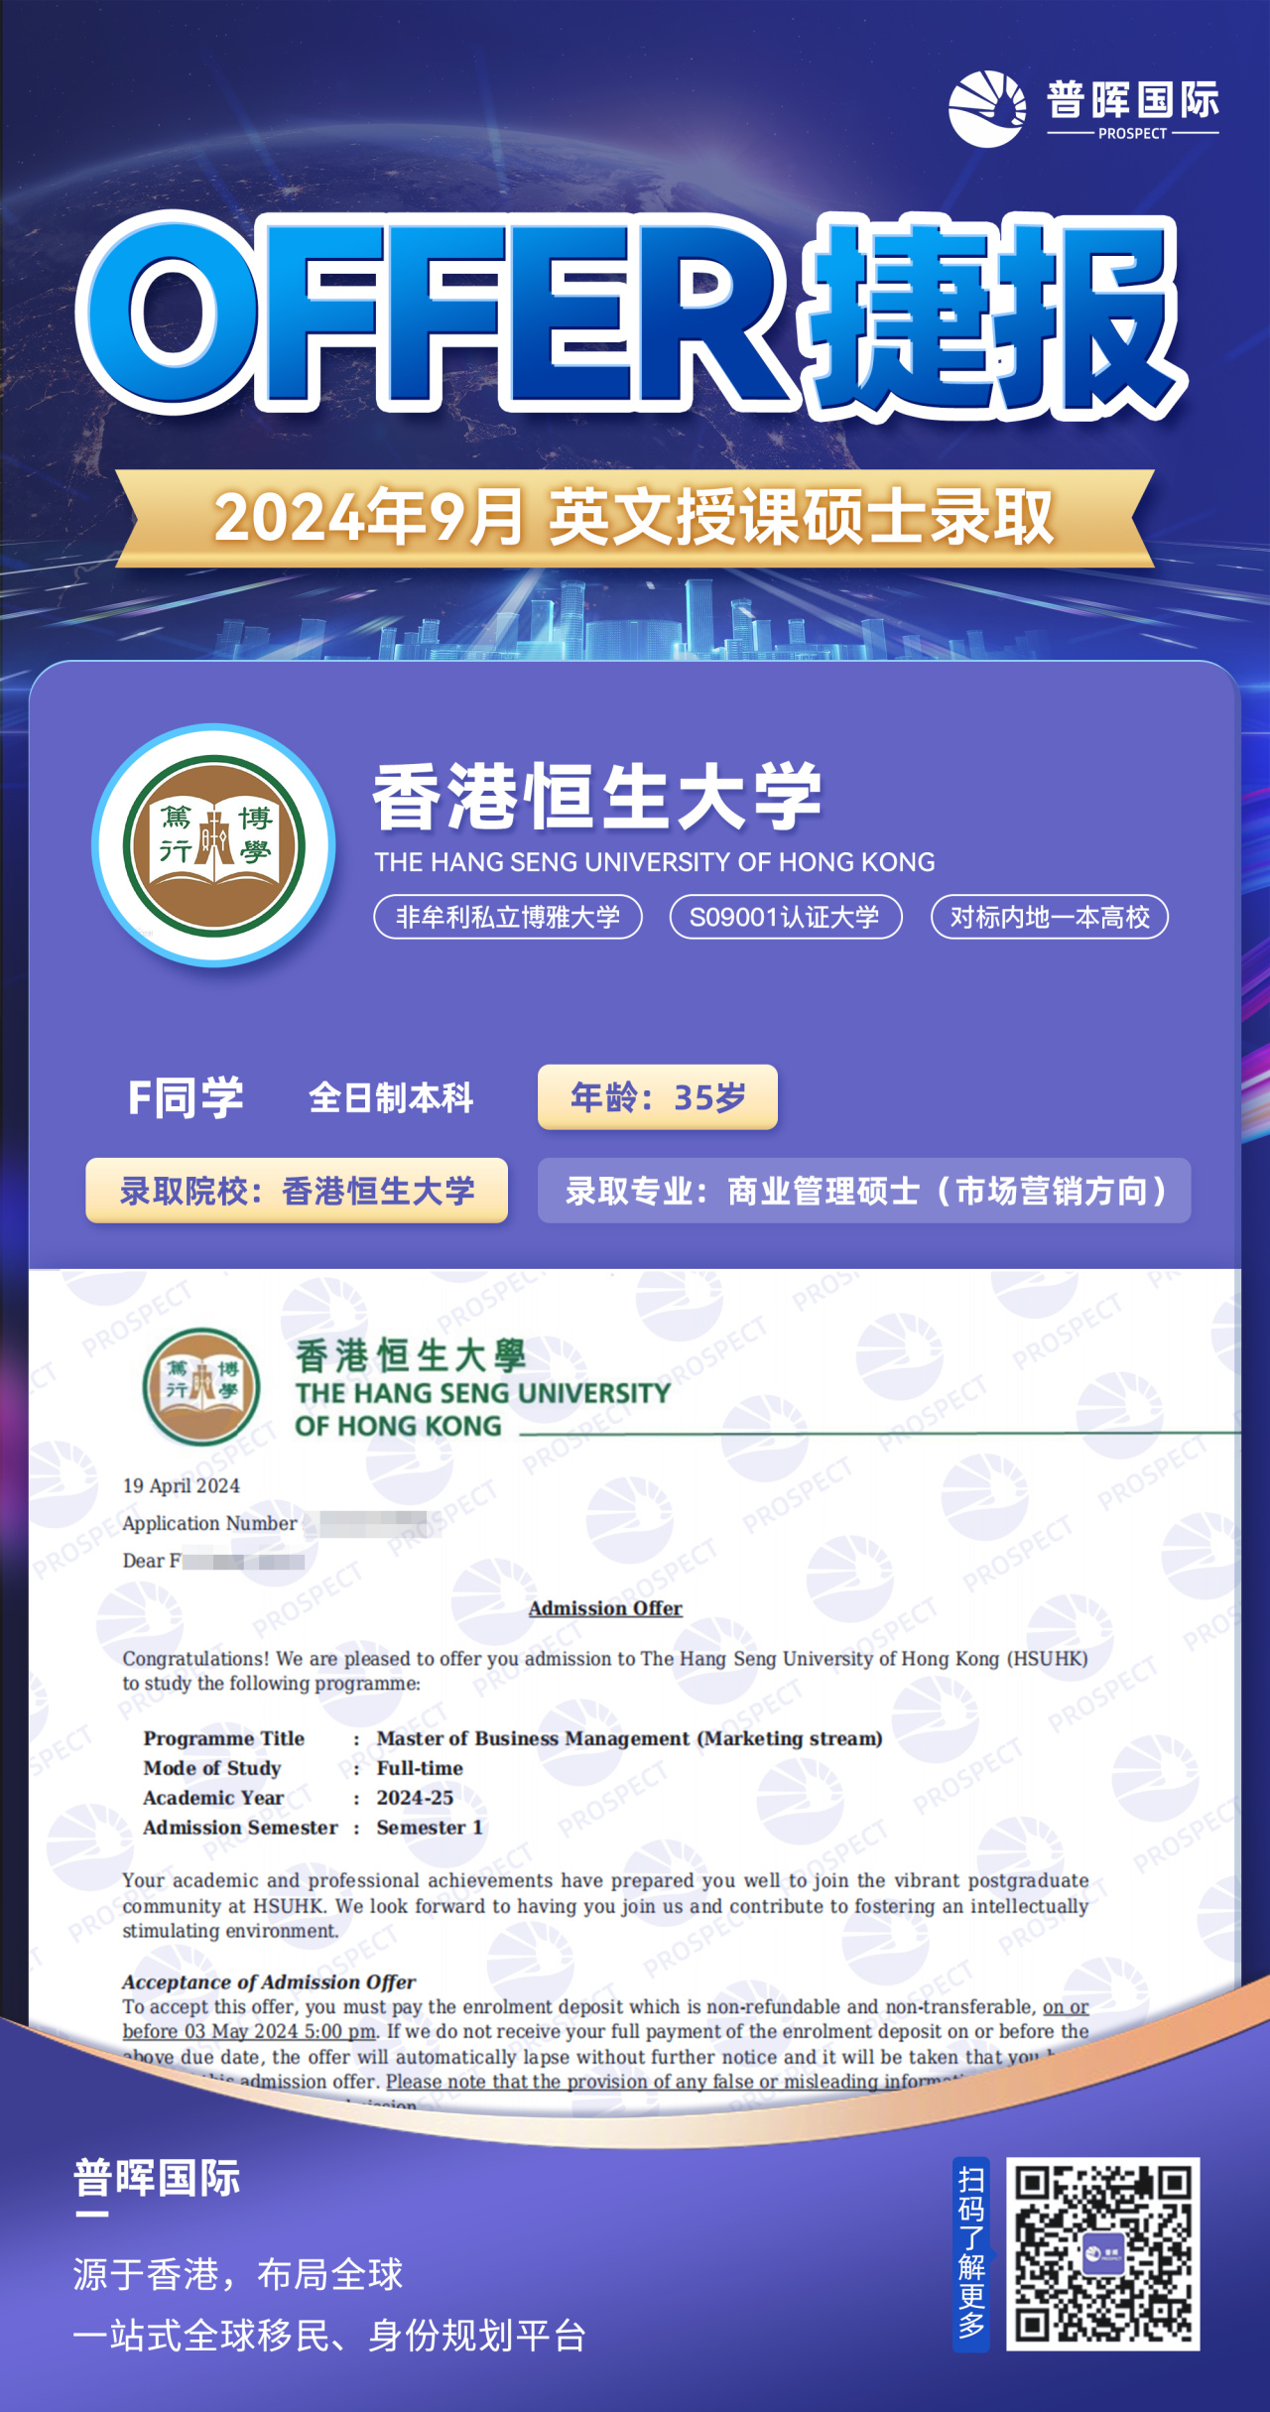Viewport: 1270px width, 2412px height.
Task: Click the small logo inside the QR code
Action: 1103,2254
